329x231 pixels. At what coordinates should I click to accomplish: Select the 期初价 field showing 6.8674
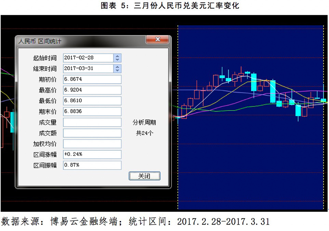click(x=92, y=79)
